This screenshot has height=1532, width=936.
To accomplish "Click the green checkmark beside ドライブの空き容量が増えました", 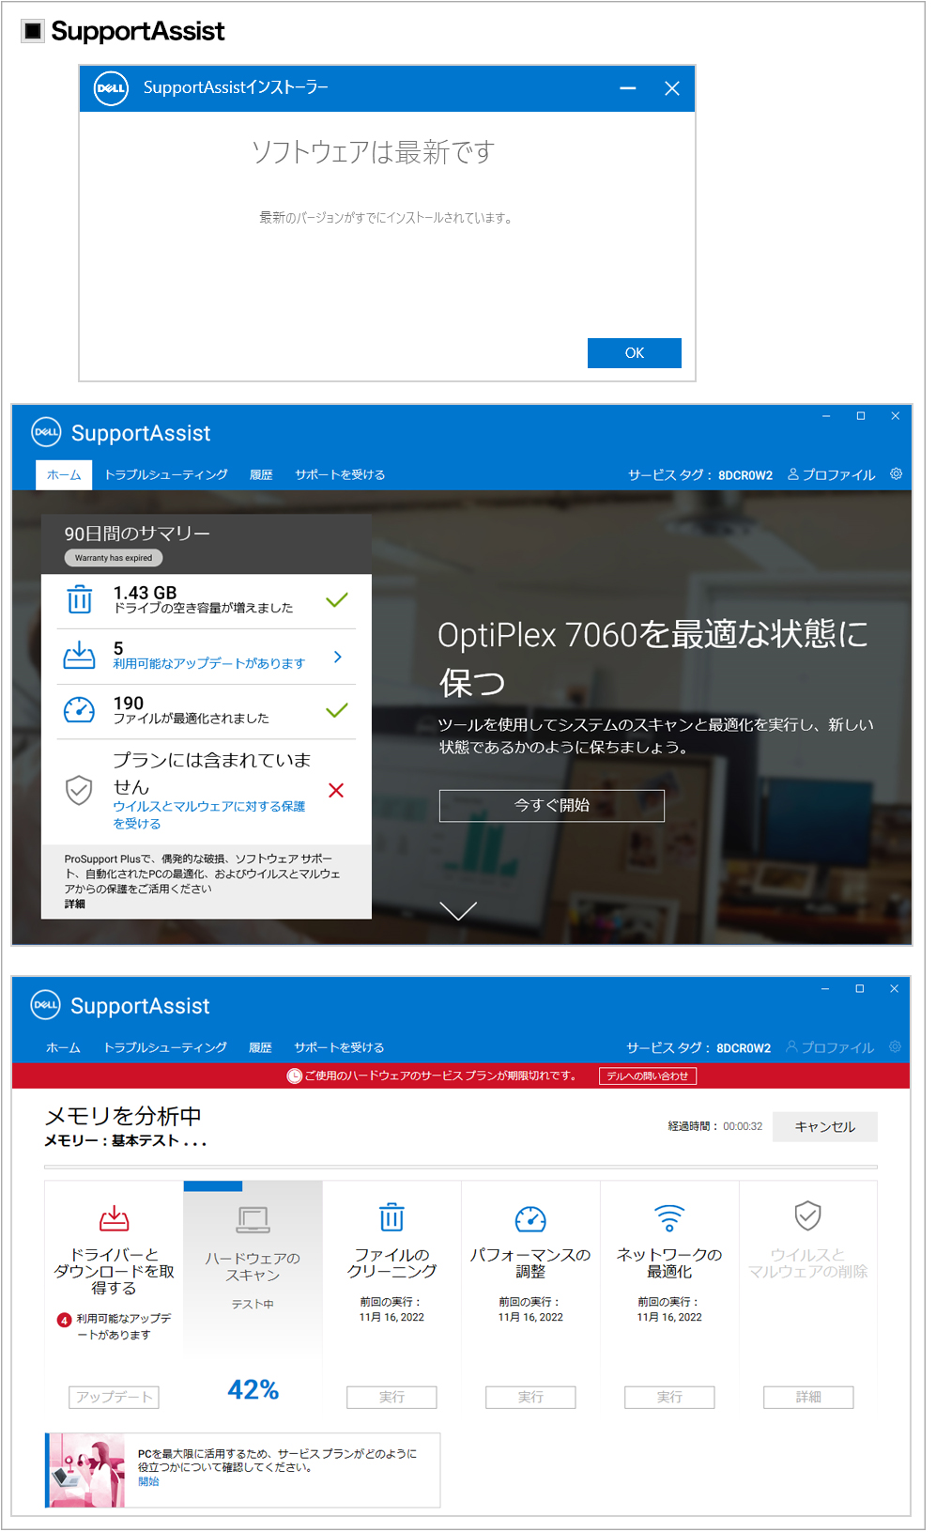I will tap(337, 599).
